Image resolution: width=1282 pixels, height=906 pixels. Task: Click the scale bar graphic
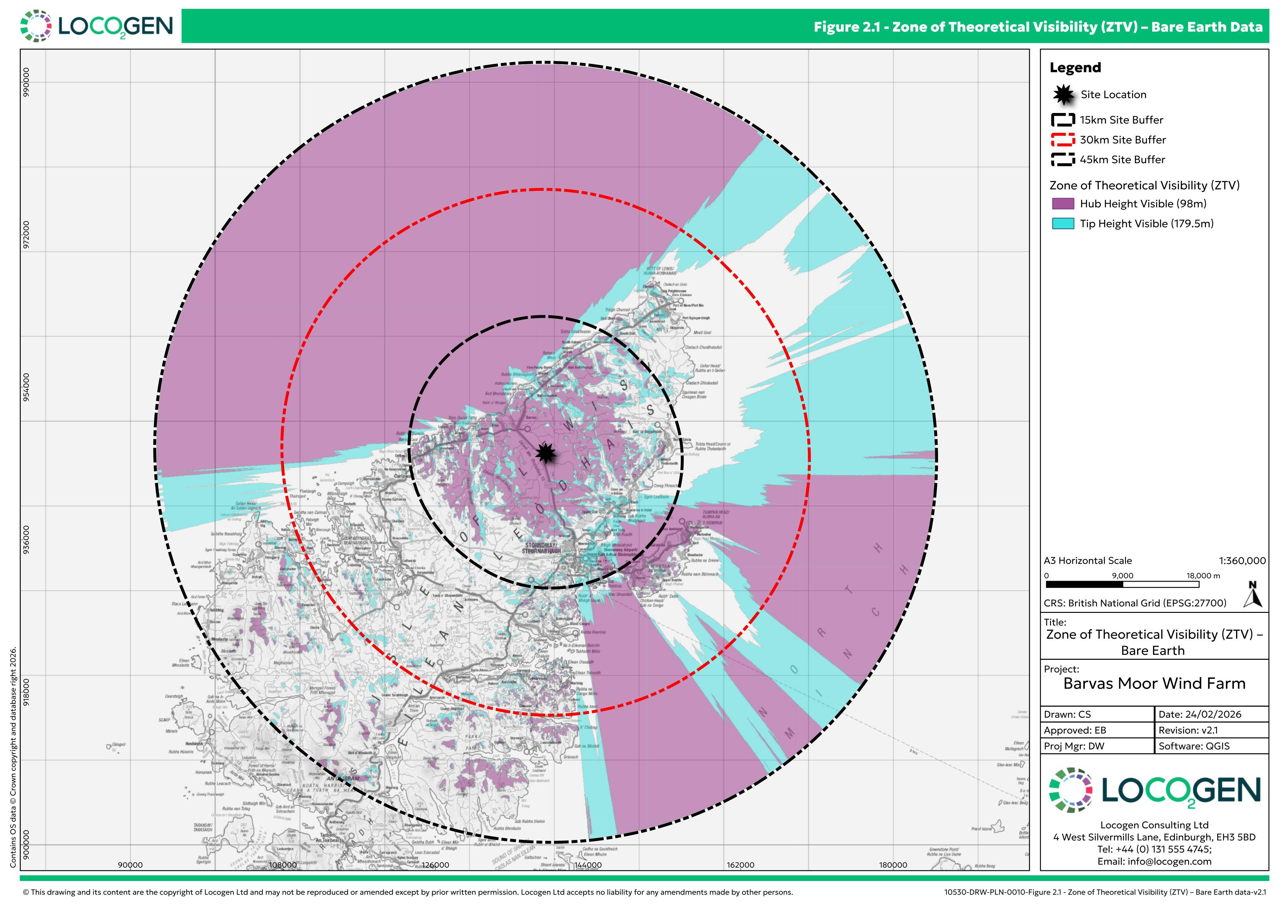click(1122, 584)
